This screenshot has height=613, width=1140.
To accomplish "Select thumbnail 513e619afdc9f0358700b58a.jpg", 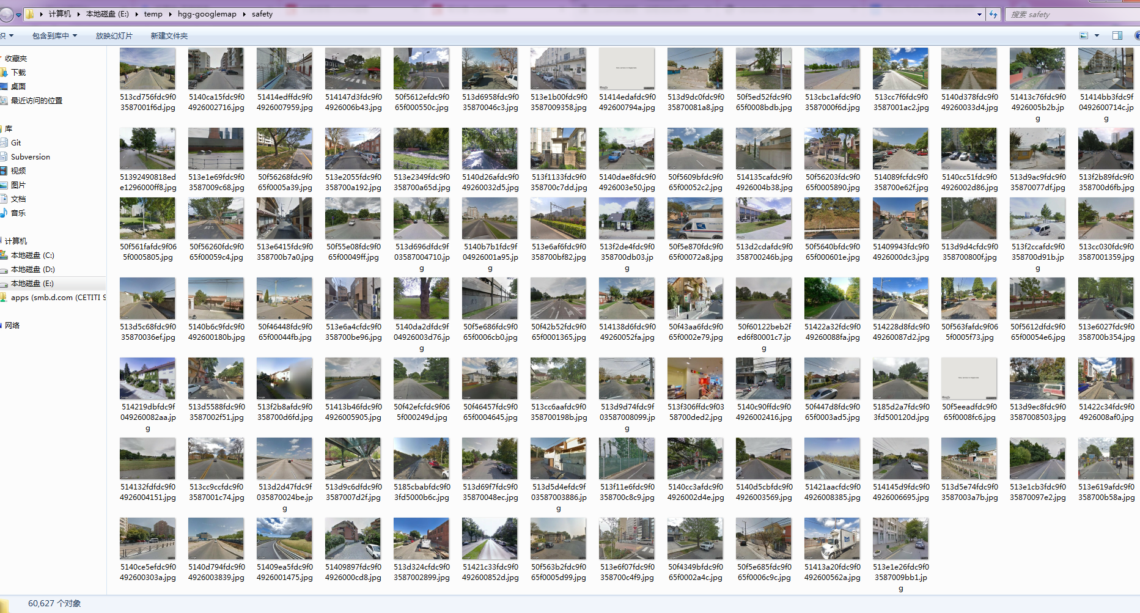I will (x=1106, y=458).
